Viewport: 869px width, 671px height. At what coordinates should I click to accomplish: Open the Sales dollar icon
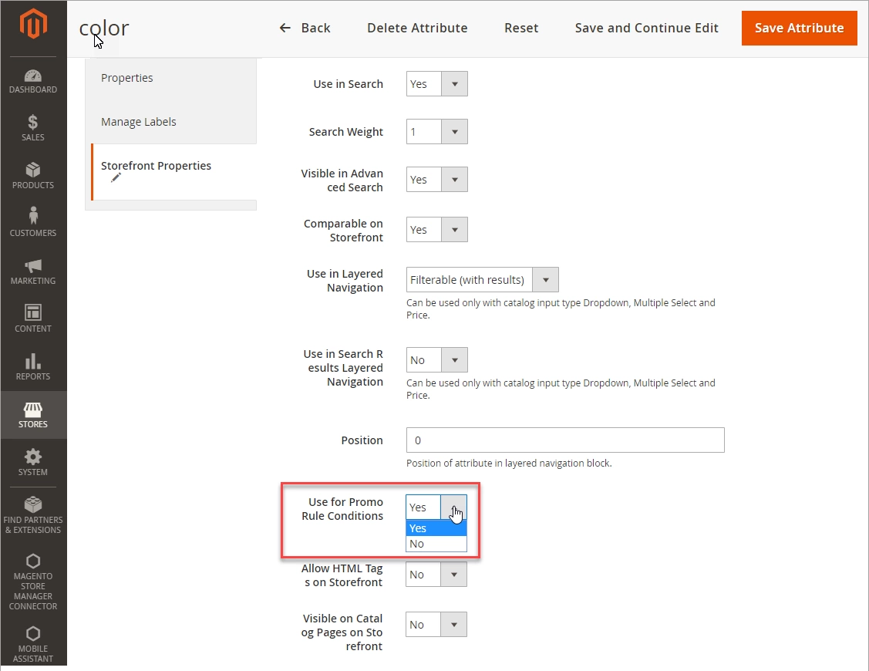pos(32,122)
